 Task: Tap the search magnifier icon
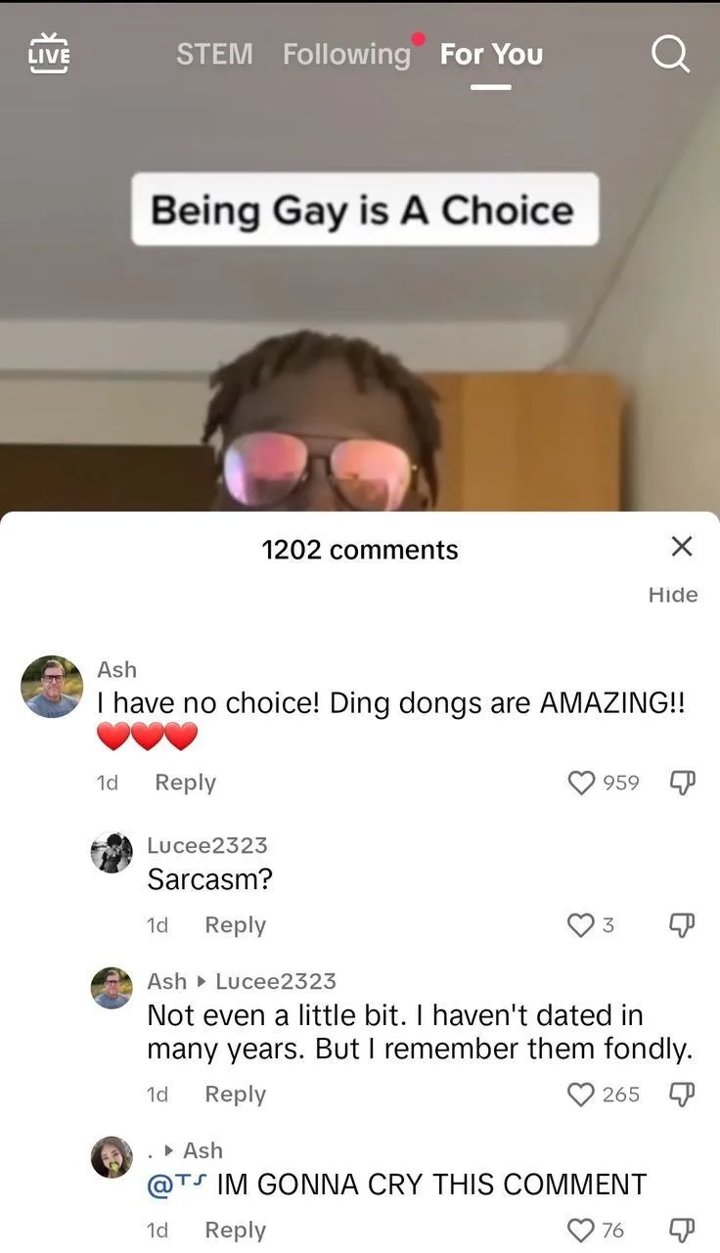[x=670, y=54]
